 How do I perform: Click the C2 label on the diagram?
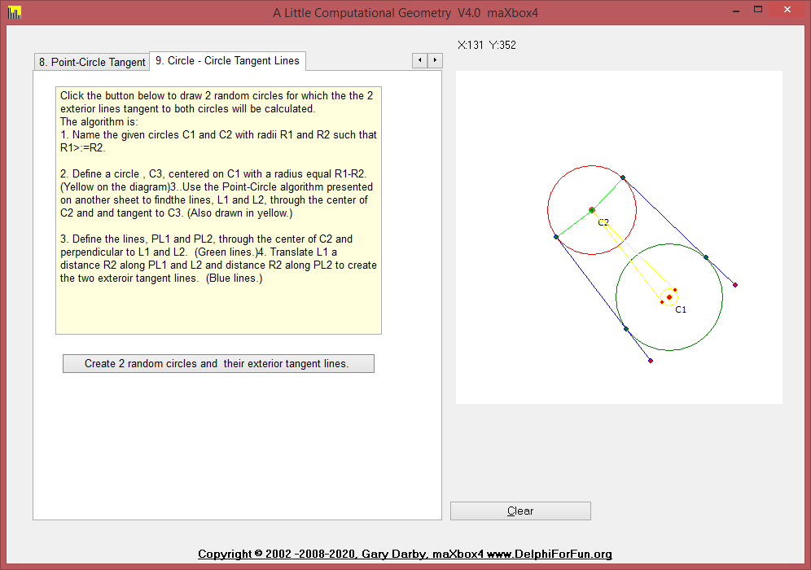tap(603, 222)
